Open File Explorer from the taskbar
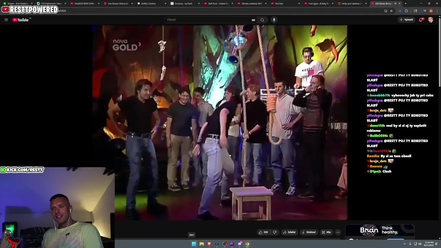This screenshot has width=441, height=248. click(x=202, y=244)
